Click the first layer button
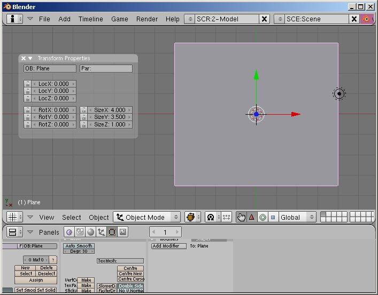The height and width of the screenshot is (295, 378). (323, 214)
